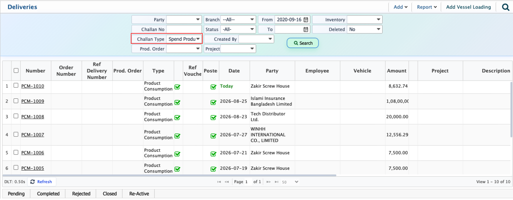
Task: Open the Inventory dropdown
Action: pyautogui.click(x=364, y=20)
